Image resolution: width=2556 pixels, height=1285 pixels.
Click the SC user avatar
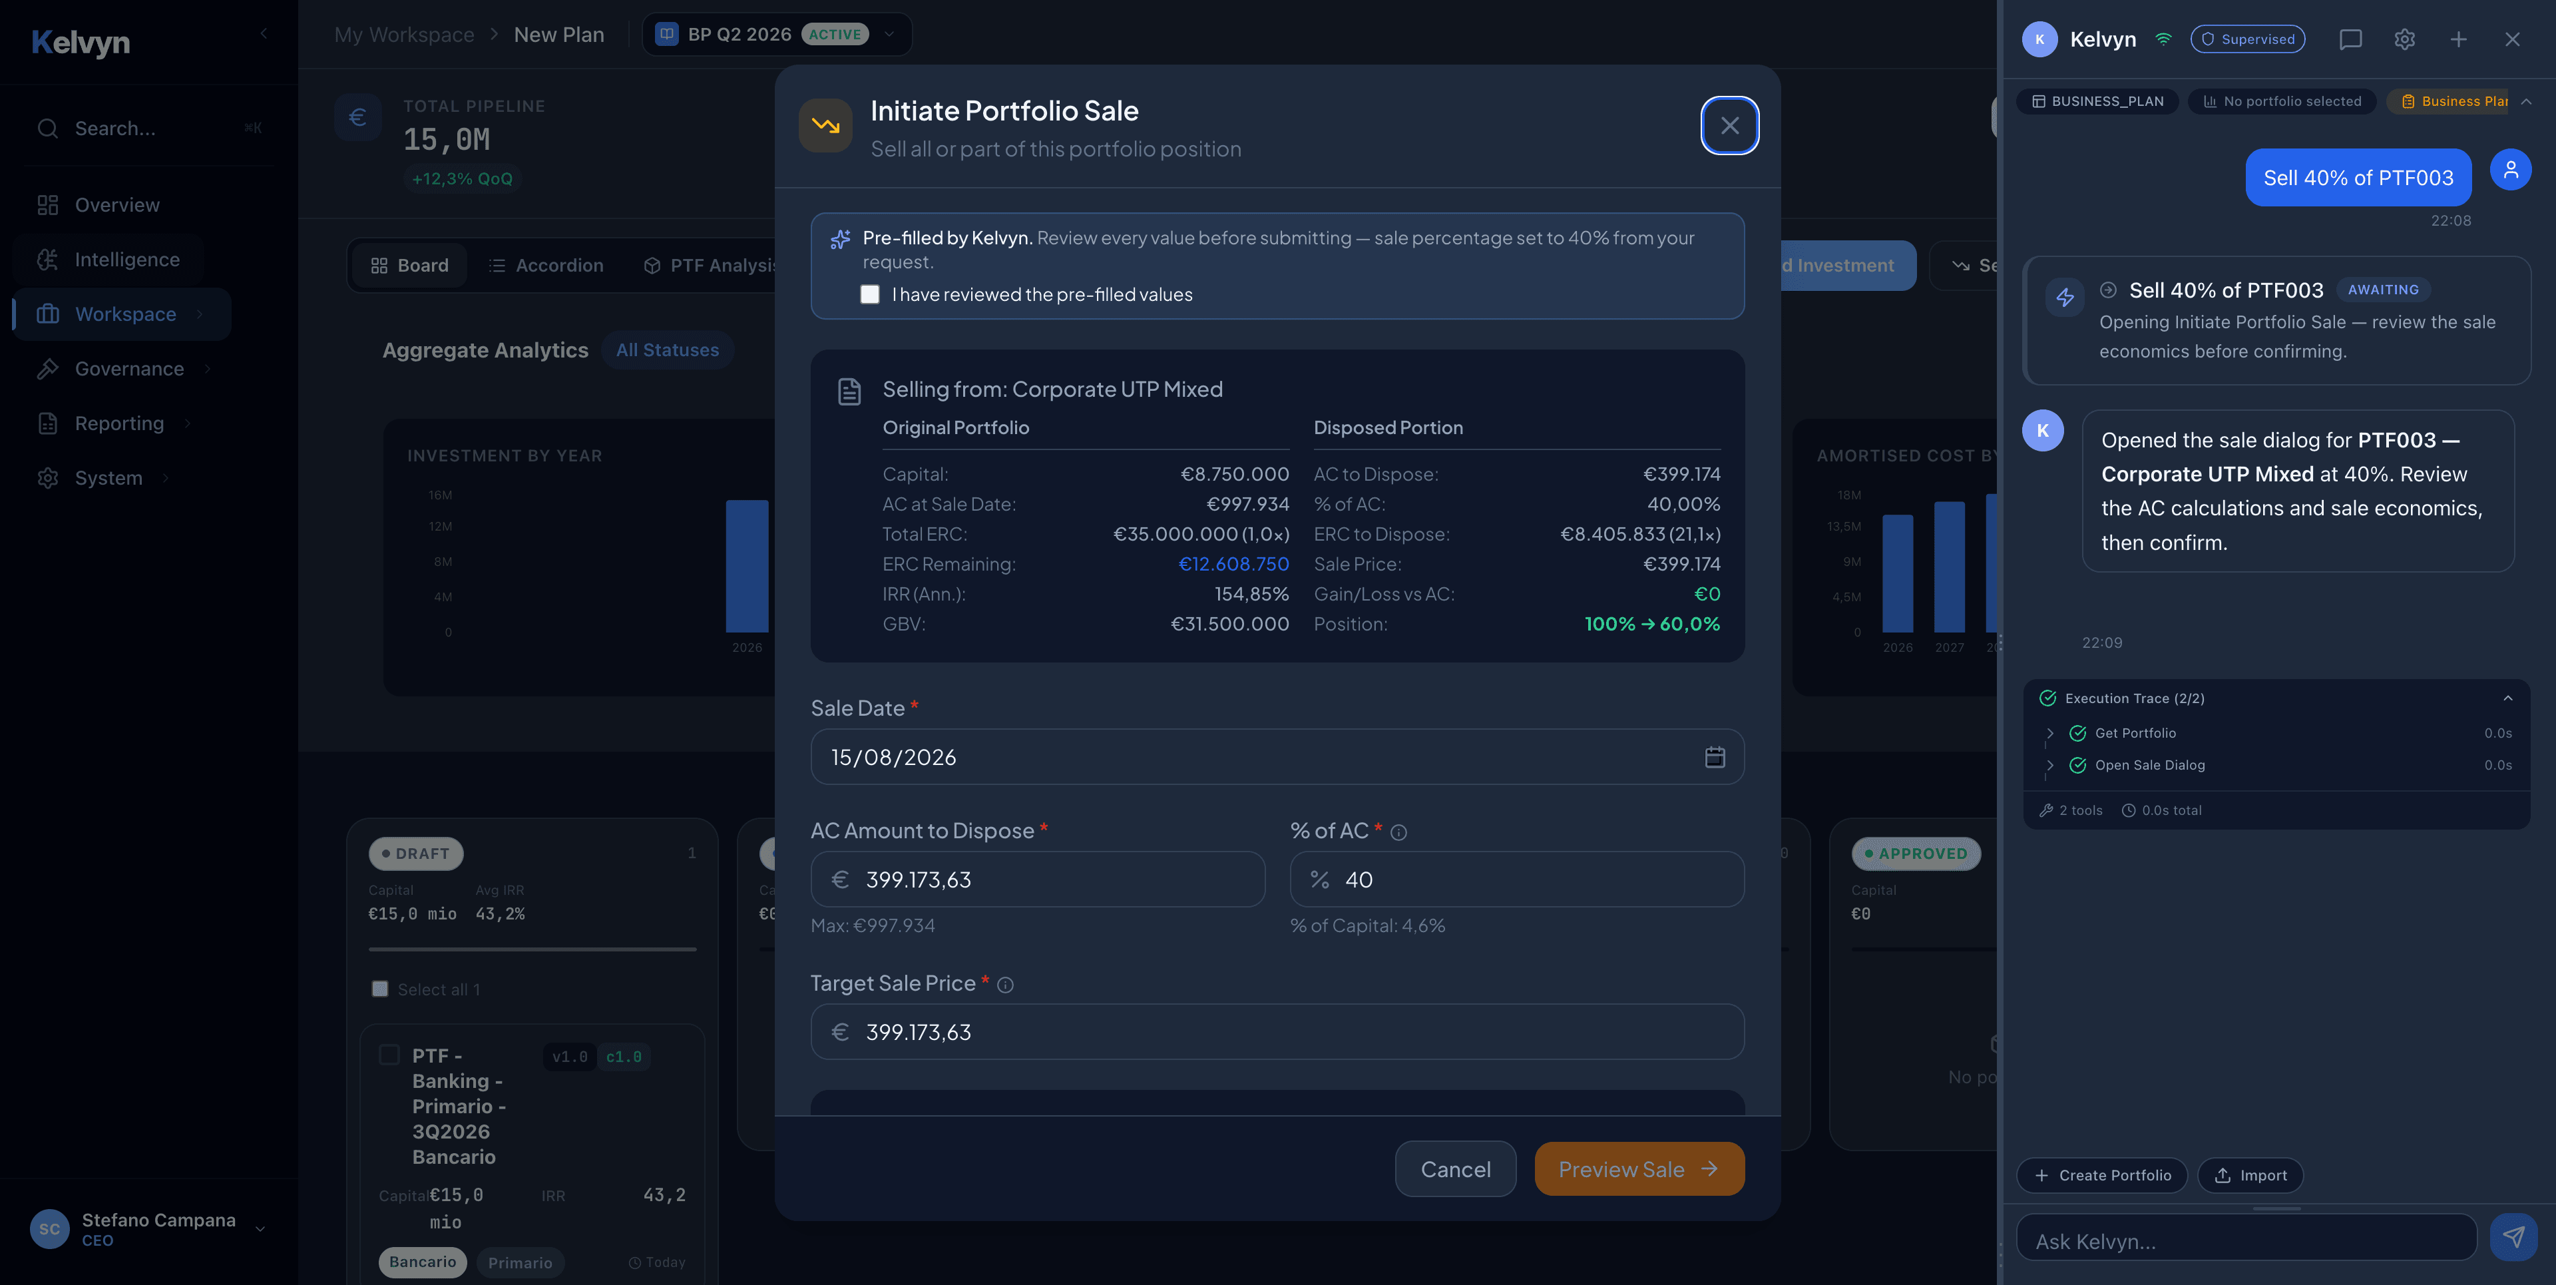click(50, 1230)
